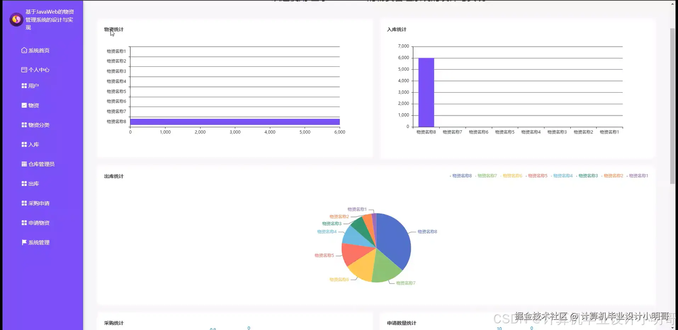678x330 pixels.
Task: Toggle 物资名称7 legend entry
Action: (486, 176)
